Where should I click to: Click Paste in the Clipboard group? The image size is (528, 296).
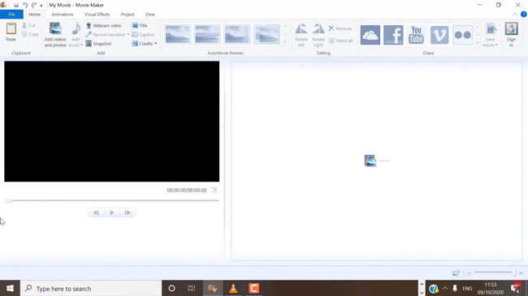[x=11, y=32]
